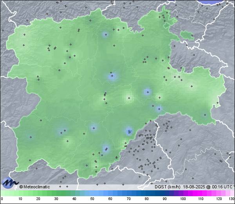Pick the light blue legend color above 50
Viewport: 235px width, 204px height.
(92, 193)
